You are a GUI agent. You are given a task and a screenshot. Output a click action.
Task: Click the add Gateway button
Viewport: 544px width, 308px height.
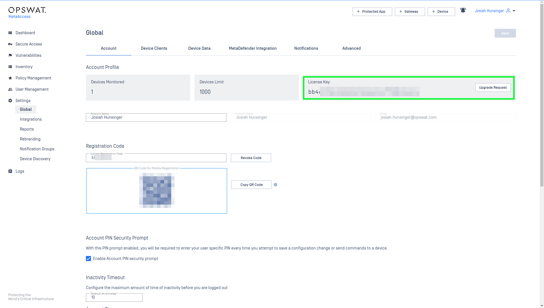coord(409,12)
